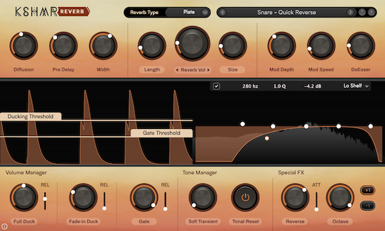Load the next preset using the right arrow

350,12
